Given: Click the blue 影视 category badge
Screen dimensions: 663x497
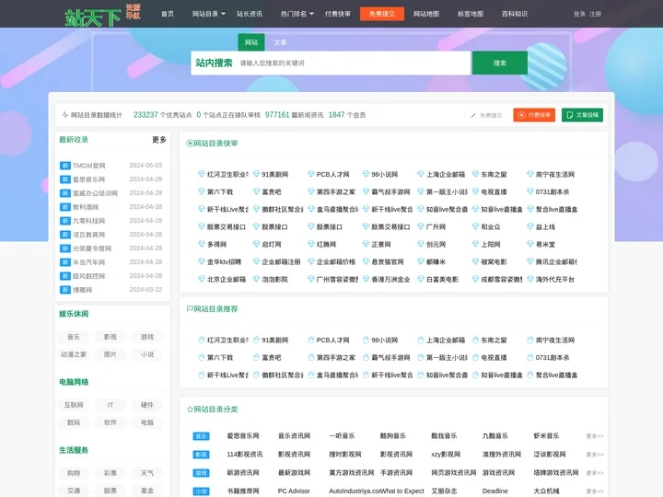Looking at the screenshot, I should (x=202, y=455).
